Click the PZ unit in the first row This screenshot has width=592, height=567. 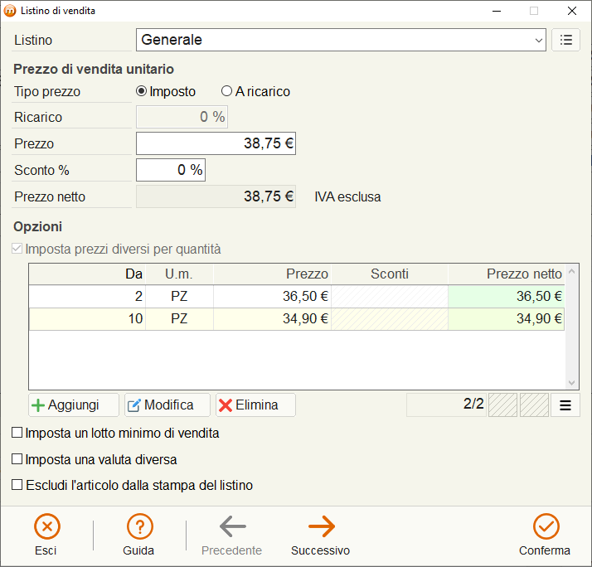(x=179, y=296)
